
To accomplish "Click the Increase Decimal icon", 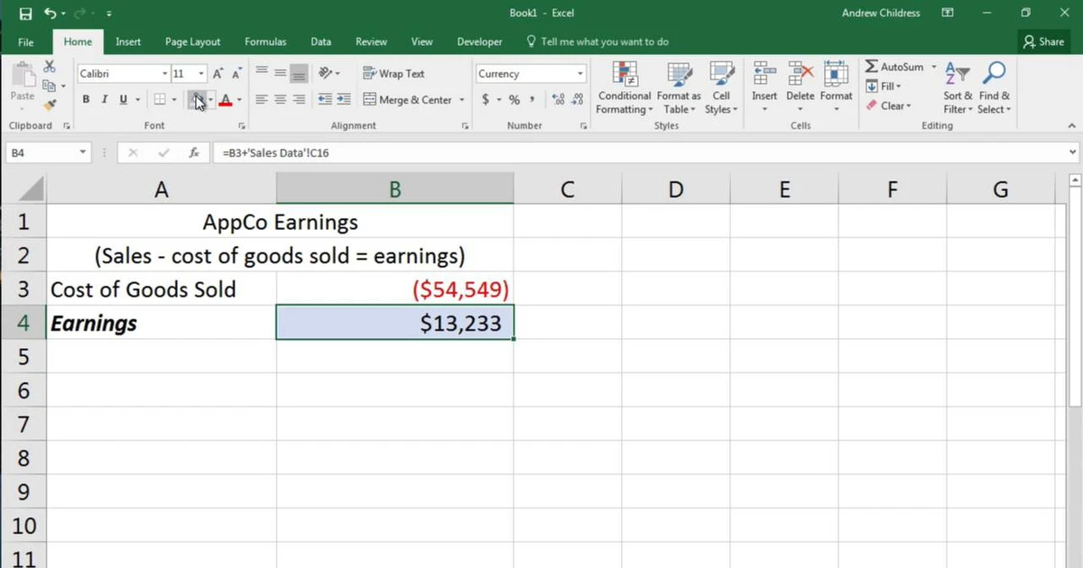I will click(x=557, y=100).
